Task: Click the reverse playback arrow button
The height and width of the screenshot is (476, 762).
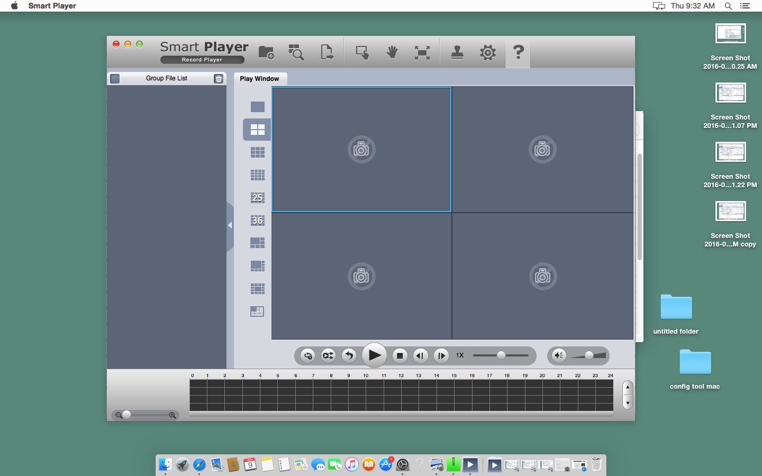Action: point(349,356)
